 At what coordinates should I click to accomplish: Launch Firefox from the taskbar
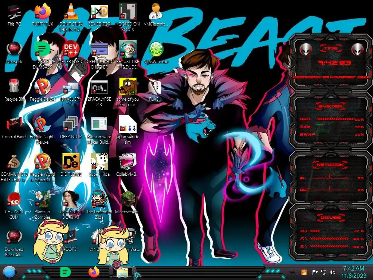[x=94, y=272]
